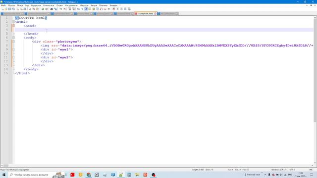Switch to the countryballs.html tab
The image size is (317, 178).
tap(145, 13)
